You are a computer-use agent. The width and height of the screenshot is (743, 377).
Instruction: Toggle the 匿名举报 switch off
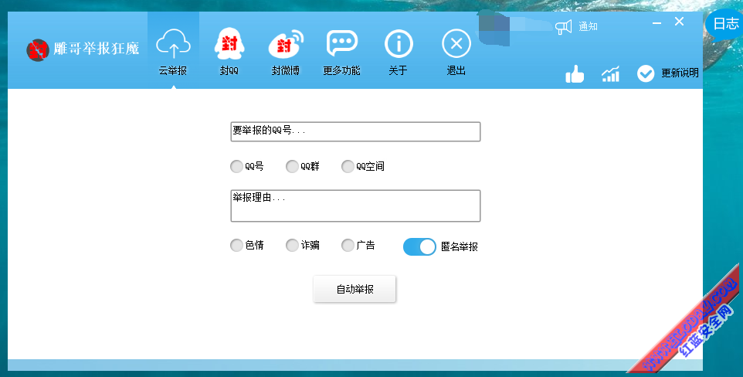(419, 246)
